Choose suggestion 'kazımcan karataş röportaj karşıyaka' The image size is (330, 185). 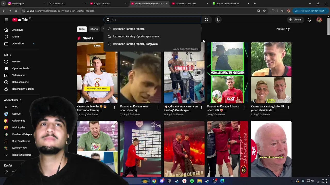[x=152, y=44]
